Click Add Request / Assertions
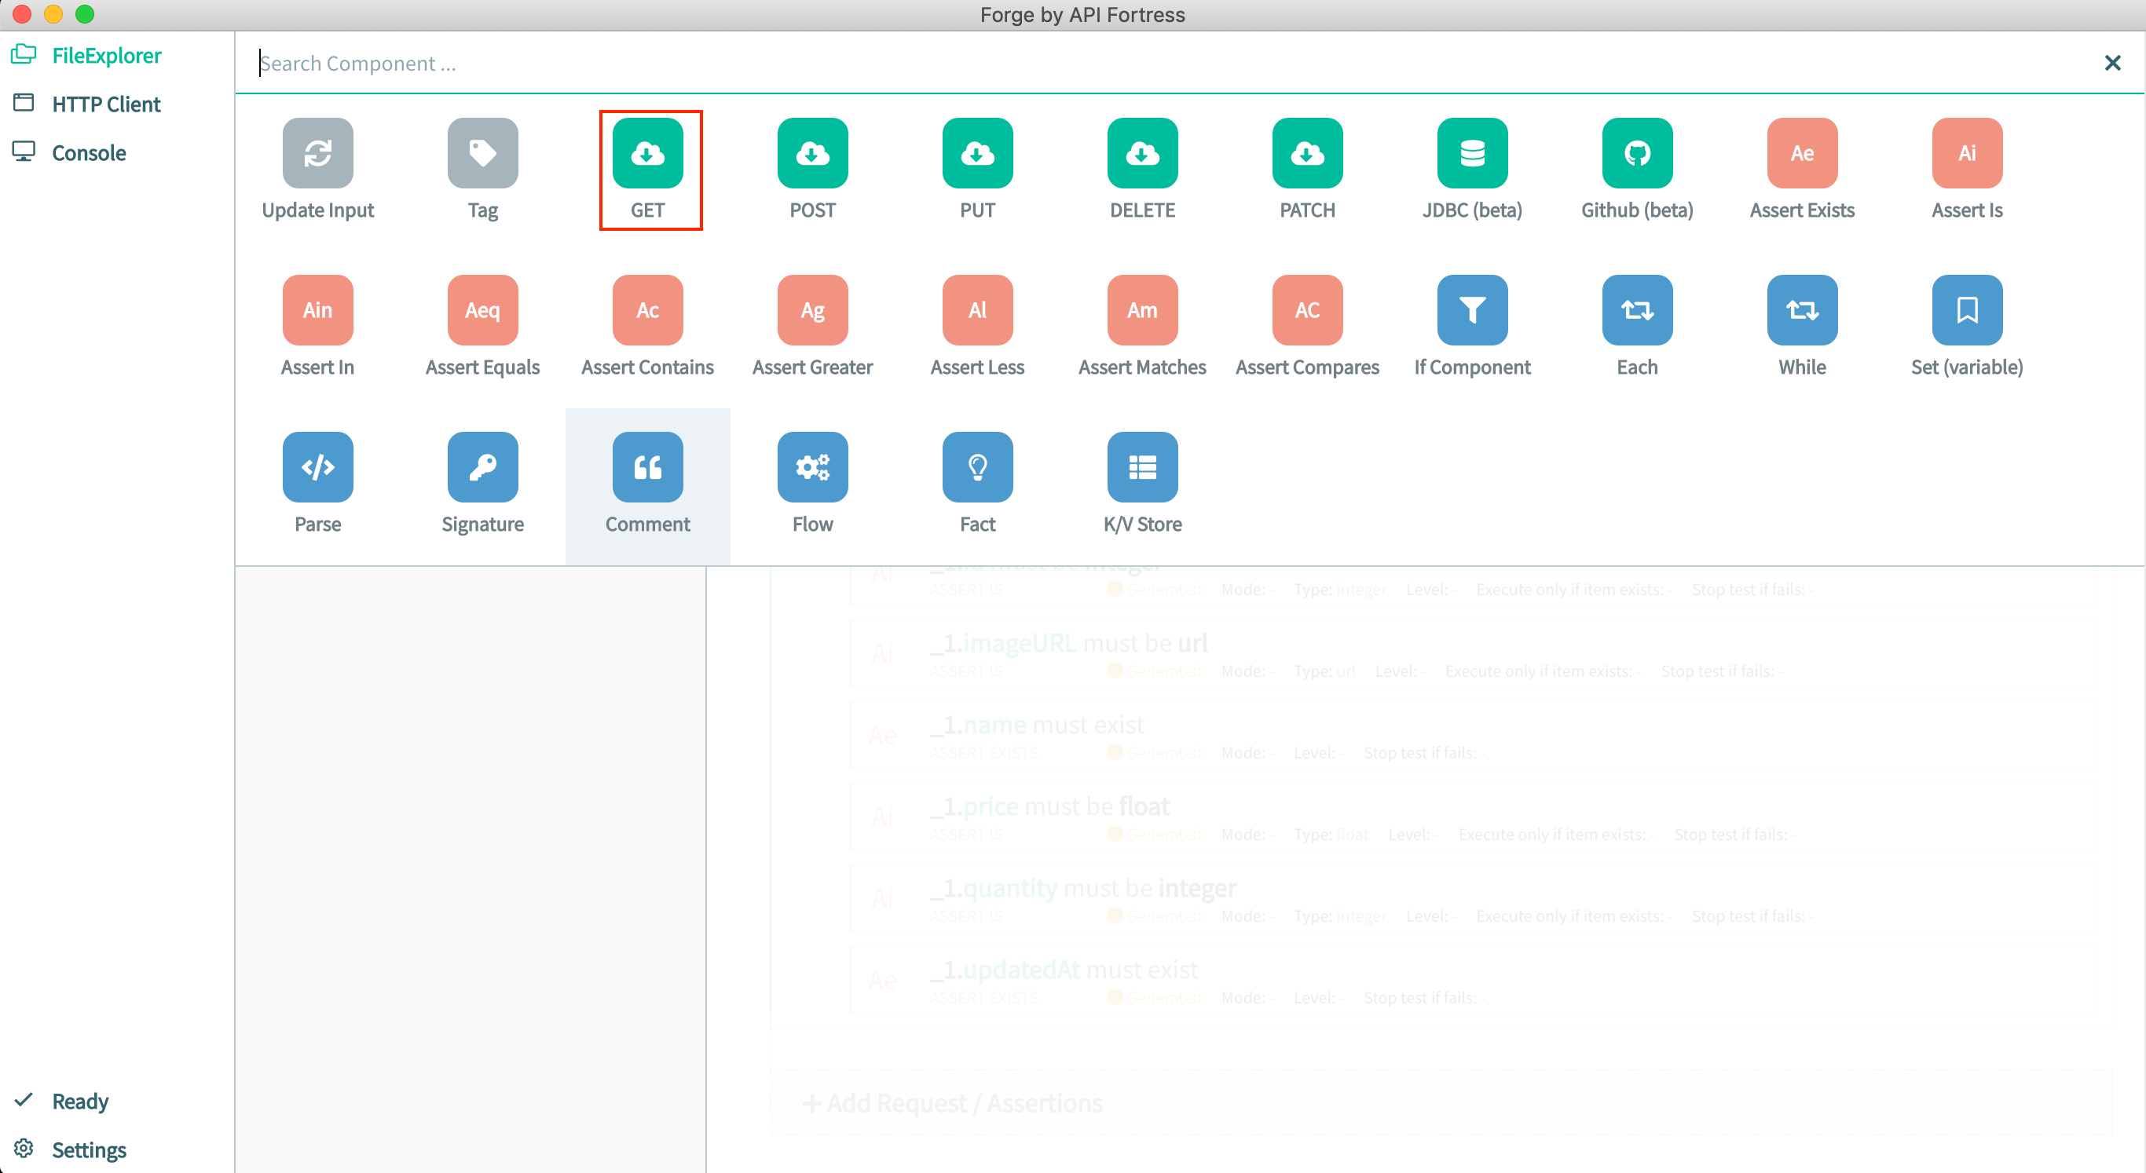This screenshot has height=1173, width=2146. [953, 1102]
